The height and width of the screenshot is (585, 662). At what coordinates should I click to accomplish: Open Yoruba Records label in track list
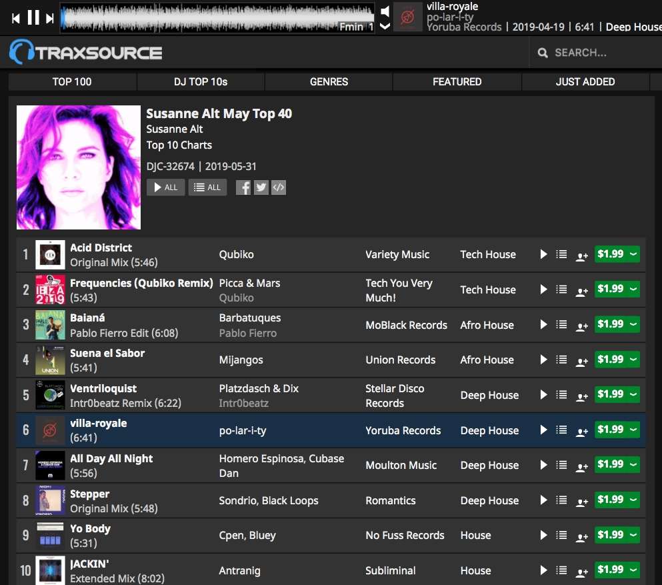(x=403, y=430)
